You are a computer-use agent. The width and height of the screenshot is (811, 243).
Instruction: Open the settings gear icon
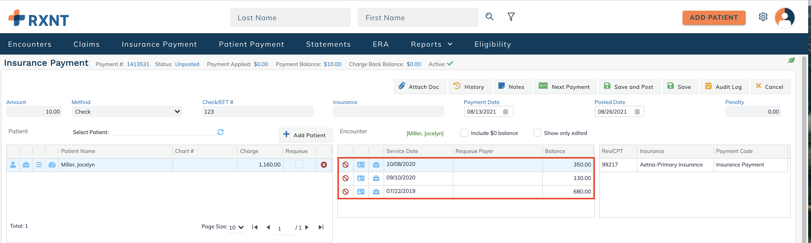pos(763,17)
